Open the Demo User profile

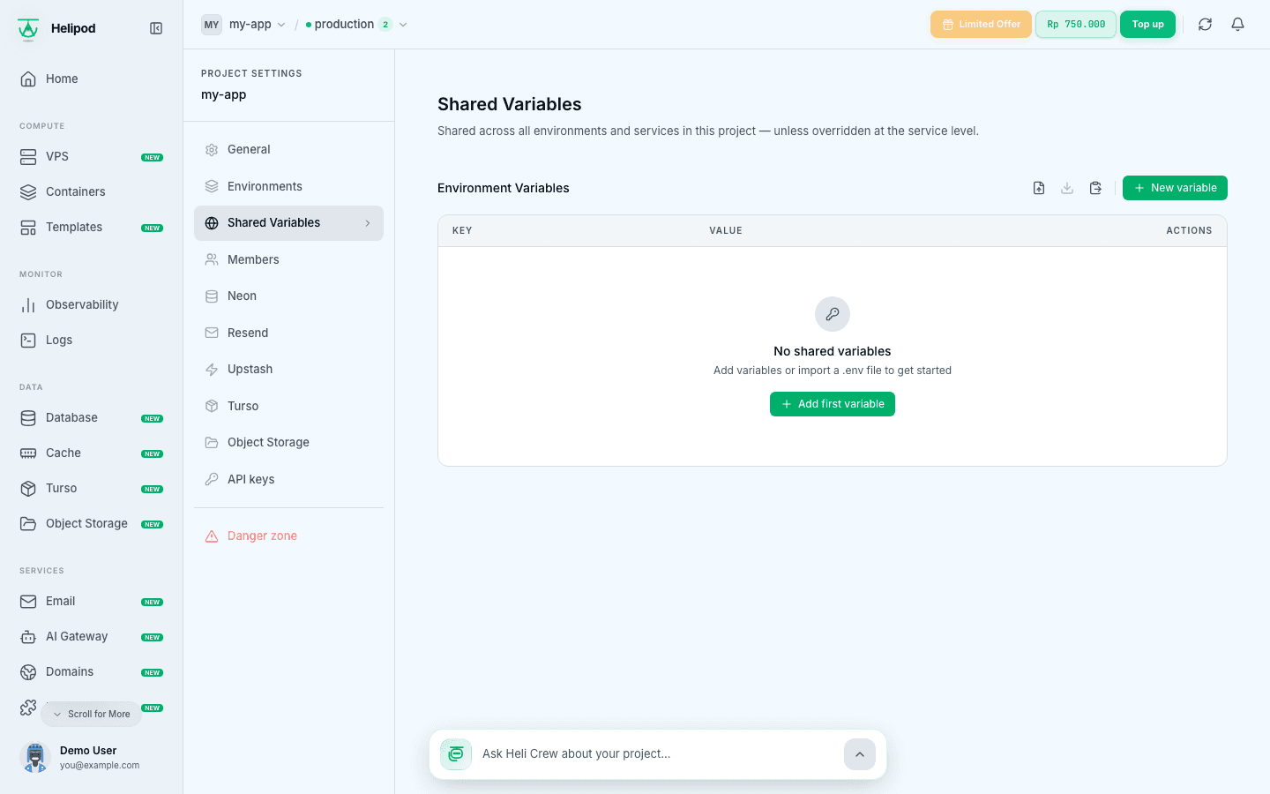click(x=92, y=757)
